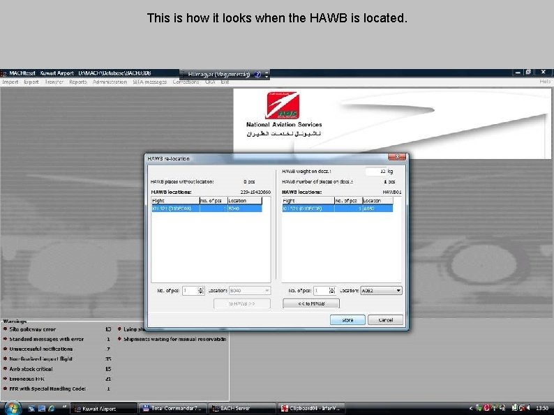
Task: Open the Export menu
Action: point(31,82)
